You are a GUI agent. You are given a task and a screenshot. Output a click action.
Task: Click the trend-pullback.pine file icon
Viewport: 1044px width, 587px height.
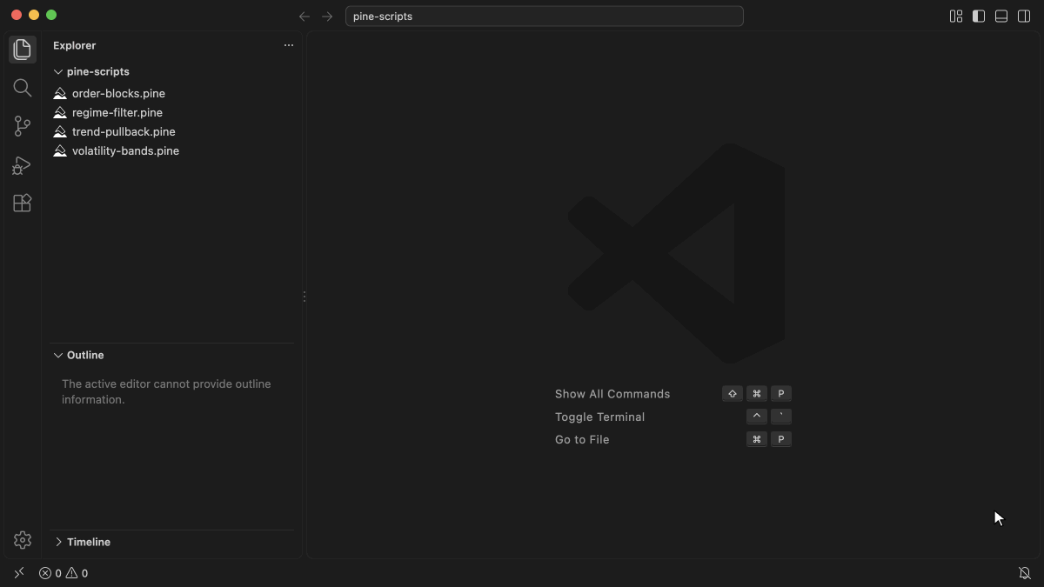[60, 131]
